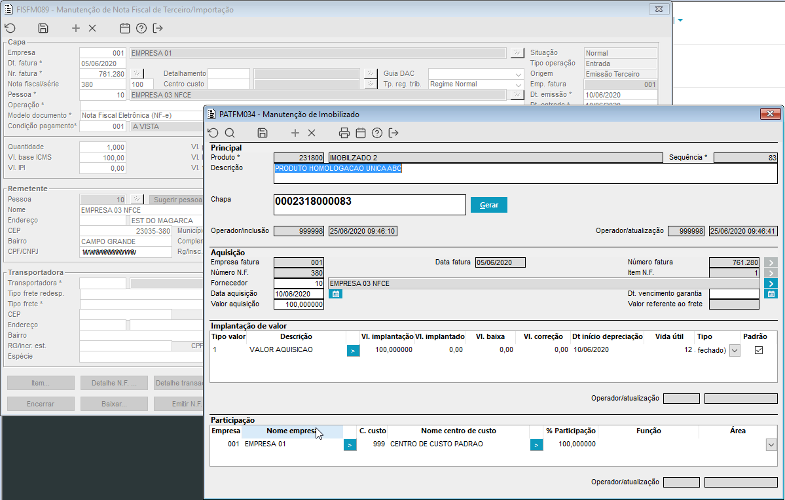Click the save diskette icon in Imobilizado toolbar
The width and height of the screenshot is (785, 500).
point(263,133)
